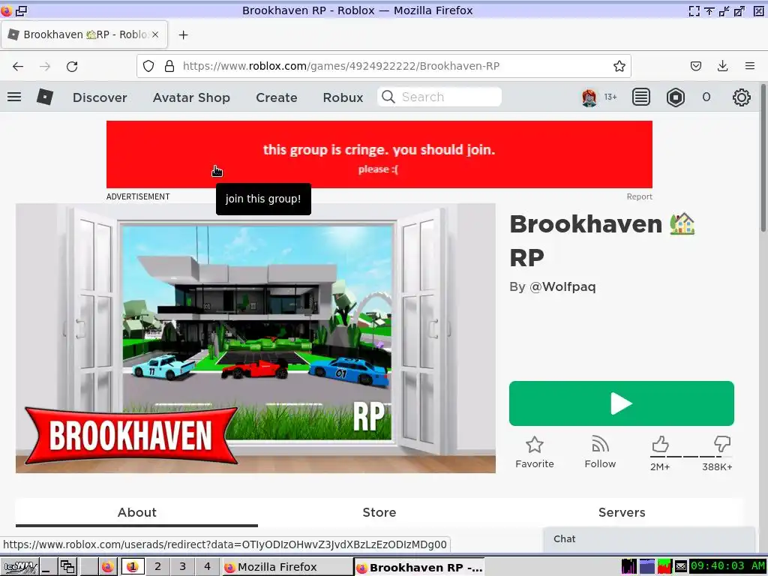768x576 pixels.
Task: Open the @Wolfpaq creator profile
Action: pos(562,286)
